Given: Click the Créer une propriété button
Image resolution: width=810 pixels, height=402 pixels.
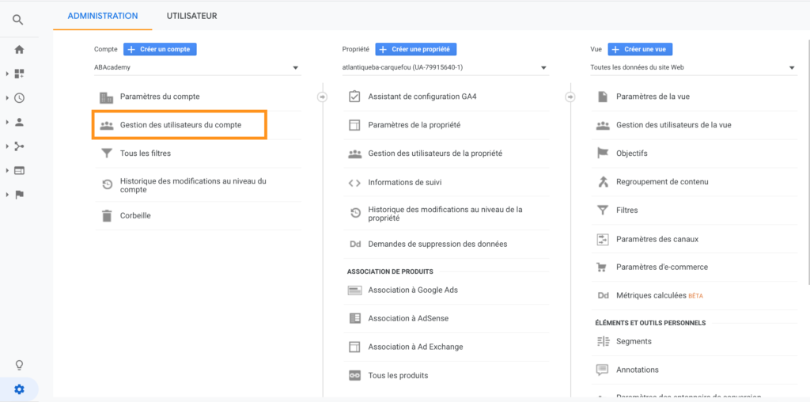Looking at the screenshot, I should 416,49.
